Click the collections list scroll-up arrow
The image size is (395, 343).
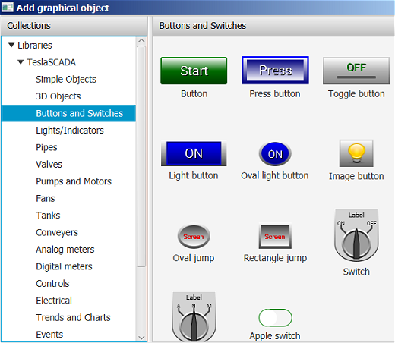point(141,40)
